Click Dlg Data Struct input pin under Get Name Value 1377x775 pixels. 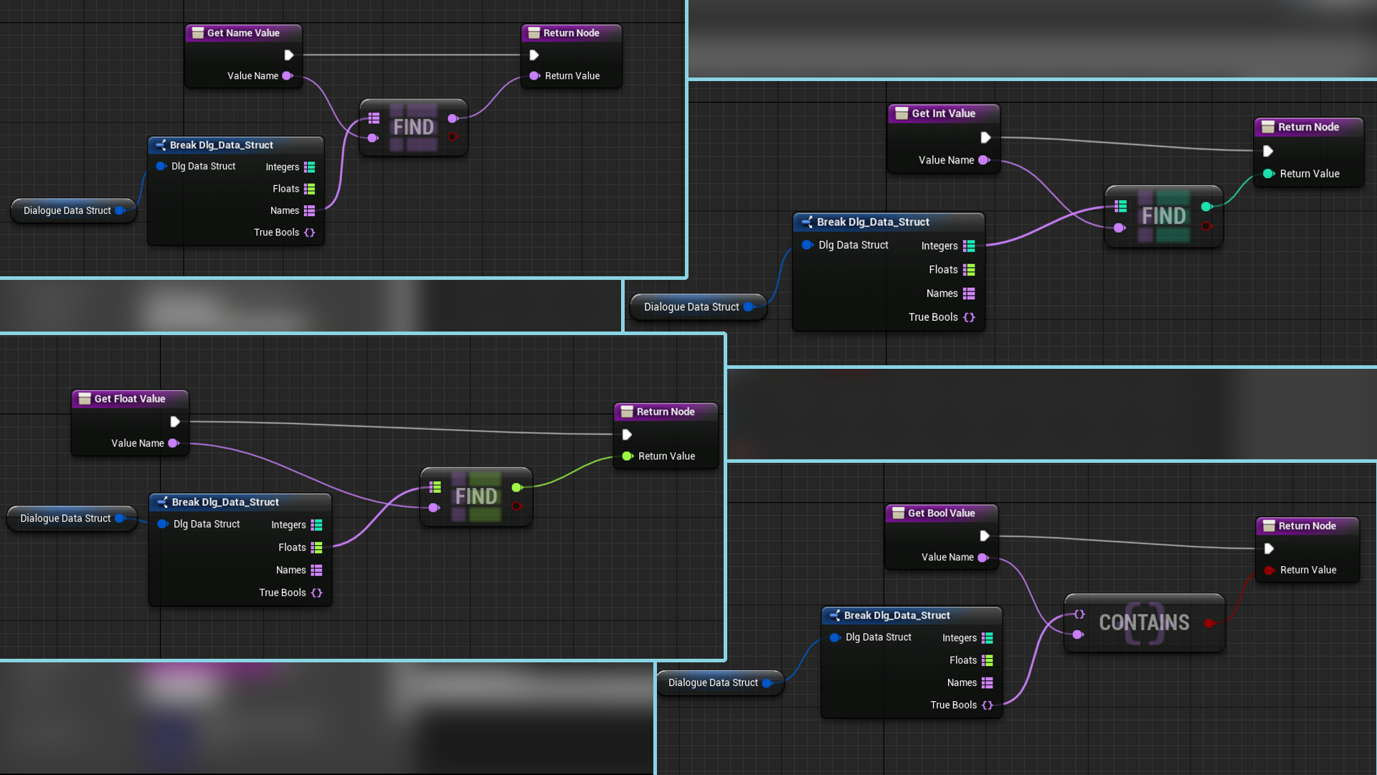(161, 166)
